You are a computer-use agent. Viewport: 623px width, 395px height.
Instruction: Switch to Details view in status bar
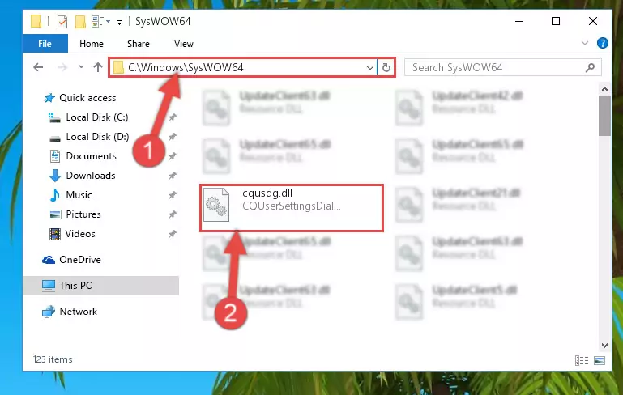pos(582,360)
